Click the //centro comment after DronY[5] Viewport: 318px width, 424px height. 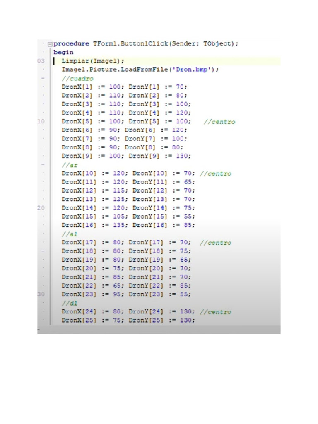pyautogui.click(x=219, y=122)
